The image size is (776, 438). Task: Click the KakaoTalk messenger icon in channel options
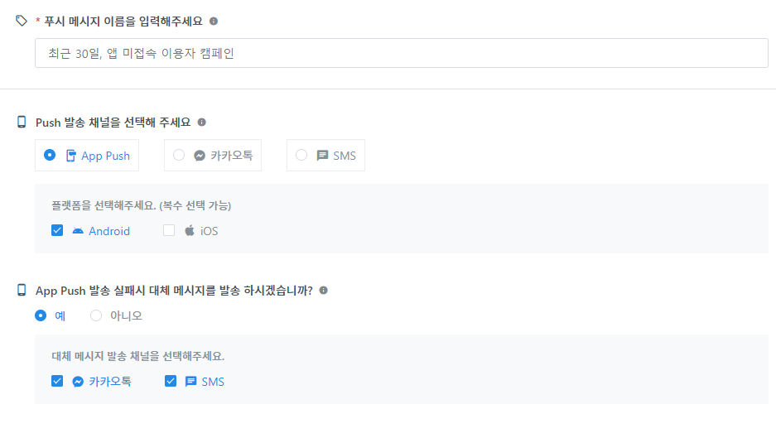tap(200, 156)
